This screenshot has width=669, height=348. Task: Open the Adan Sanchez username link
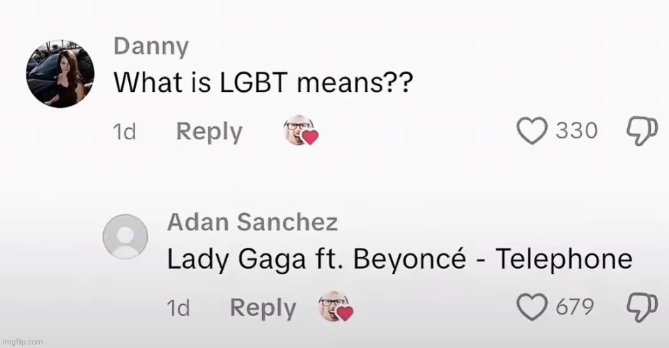click(252, 223)
